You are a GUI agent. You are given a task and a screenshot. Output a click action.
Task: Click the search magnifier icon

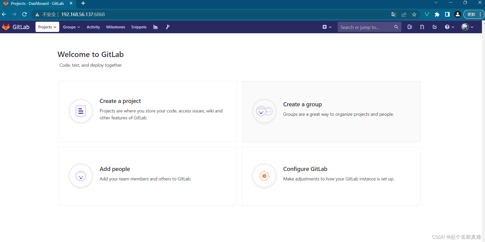point(396,27)
